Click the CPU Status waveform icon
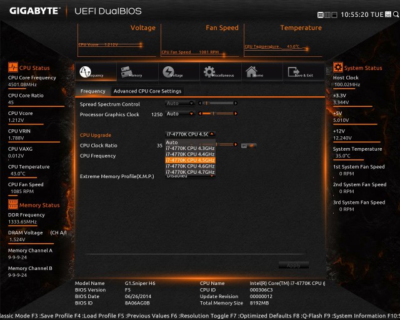The width and height of the screenshot is (400, 320). tap(12, 67)
